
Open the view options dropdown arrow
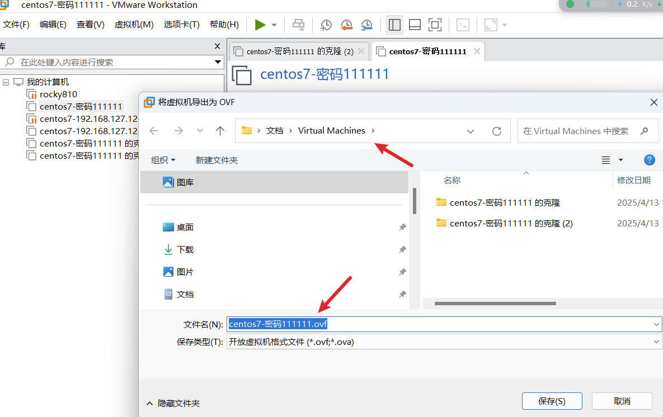(x=620, y=160)
